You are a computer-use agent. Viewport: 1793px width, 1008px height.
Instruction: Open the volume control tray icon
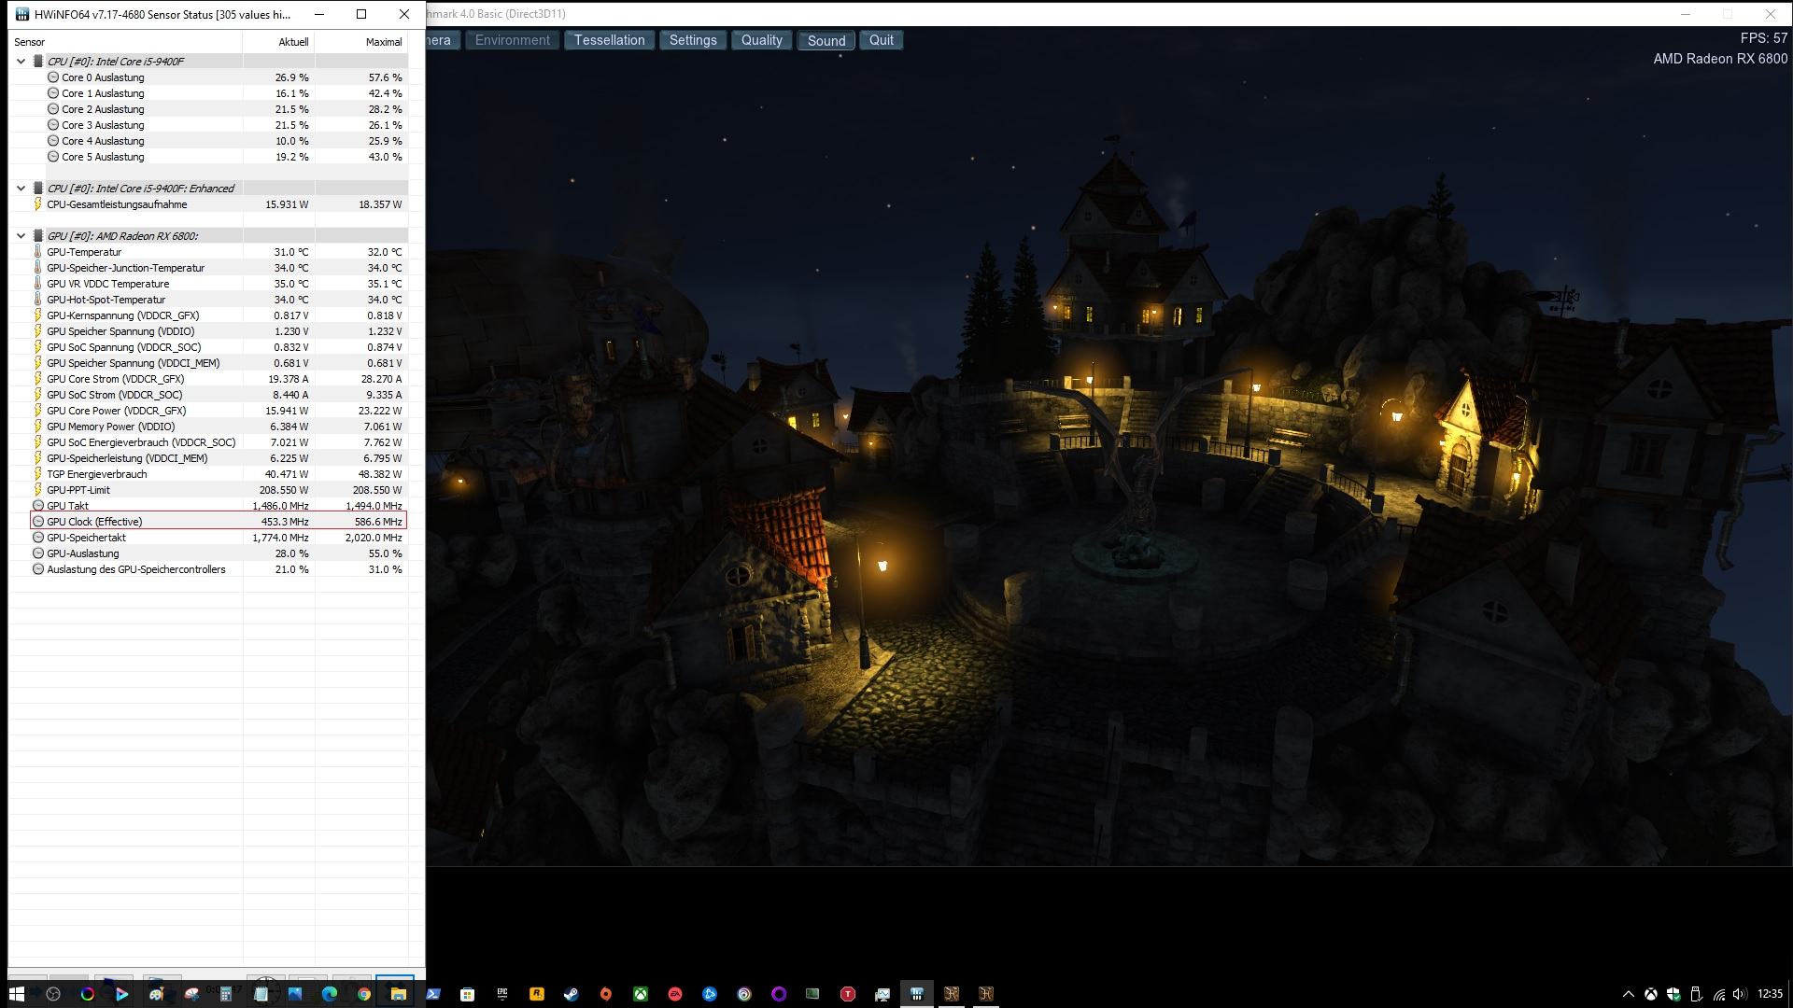[x=1740, y=994]
